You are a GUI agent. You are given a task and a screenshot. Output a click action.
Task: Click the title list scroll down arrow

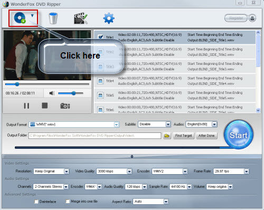(258, 110)
